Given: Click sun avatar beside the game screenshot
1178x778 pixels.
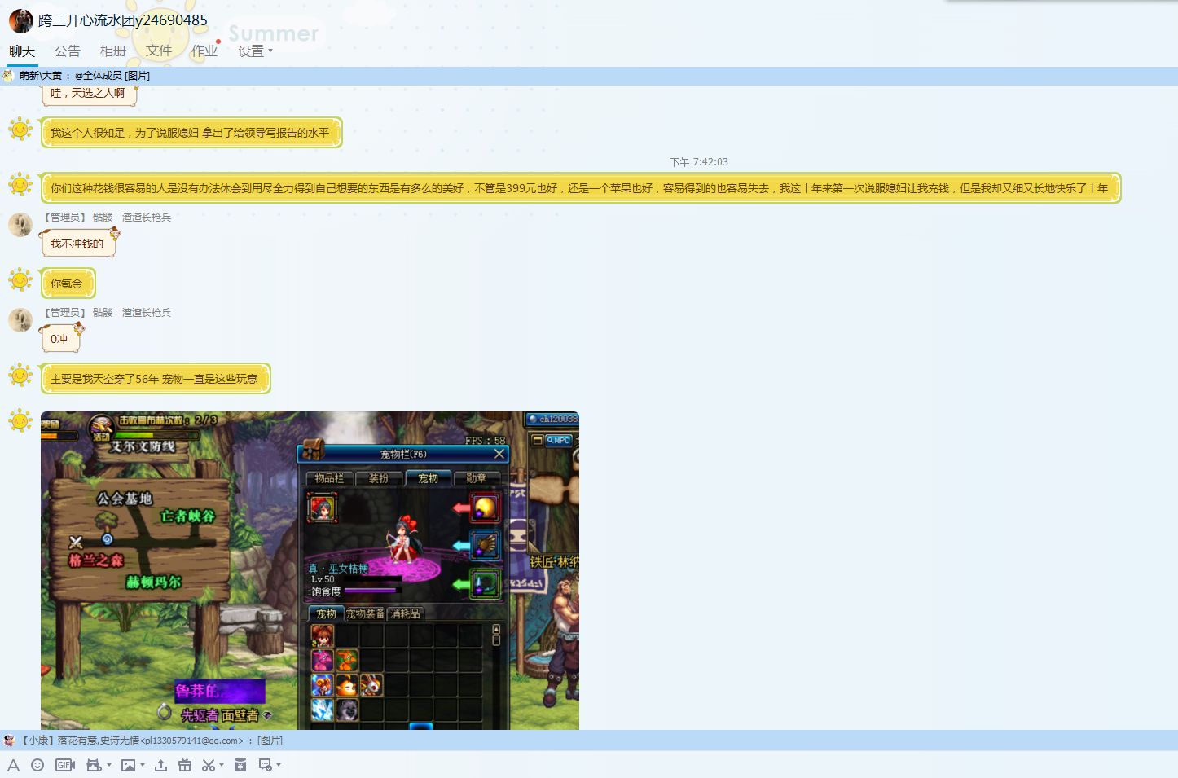Looking at the screenshot, I should tap(20, 420).
